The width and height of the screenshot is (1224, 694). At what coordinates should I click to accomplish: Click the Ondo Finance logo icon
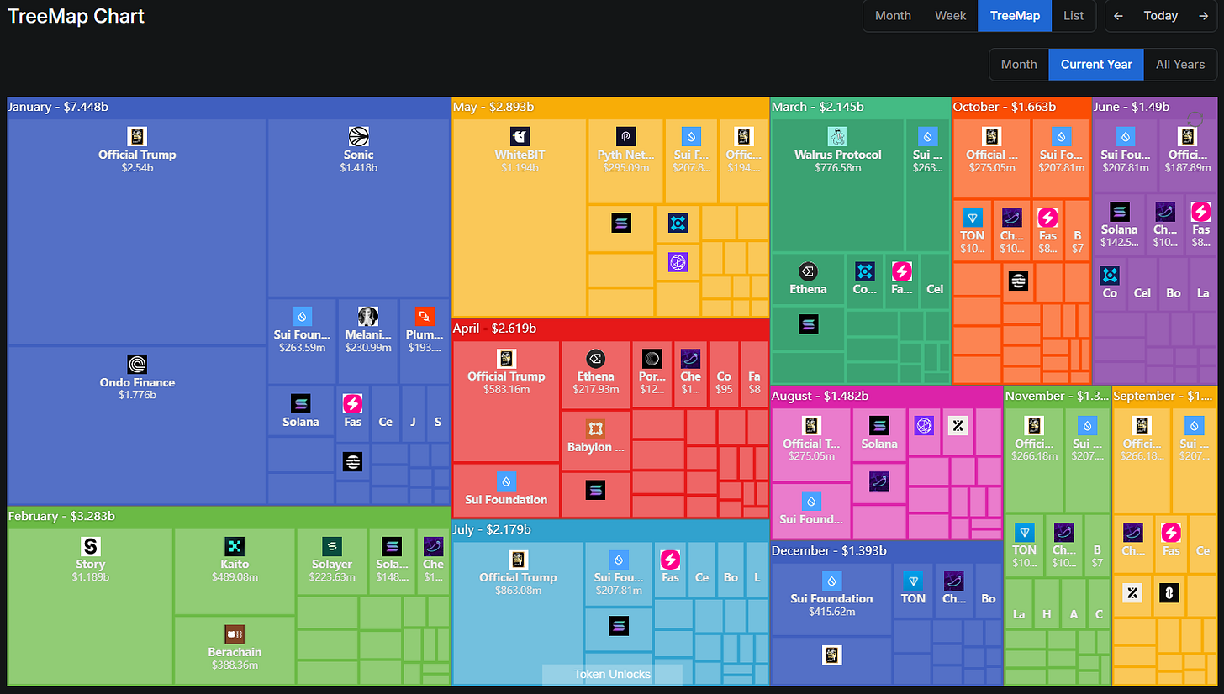(137, 364)
